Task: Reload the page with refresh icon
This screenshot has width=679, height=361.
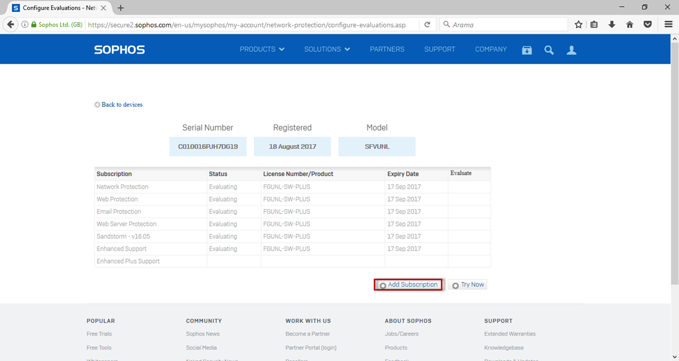Action: [427, 25]
